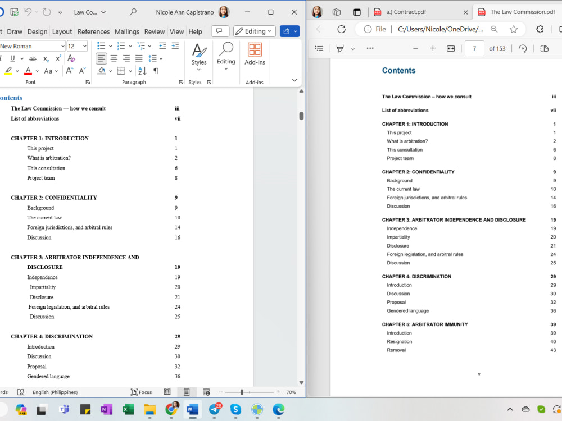The width and height of the screenshot is (562, 421).
Task: Open the Styles gallery
Action: tap(199, 57)
